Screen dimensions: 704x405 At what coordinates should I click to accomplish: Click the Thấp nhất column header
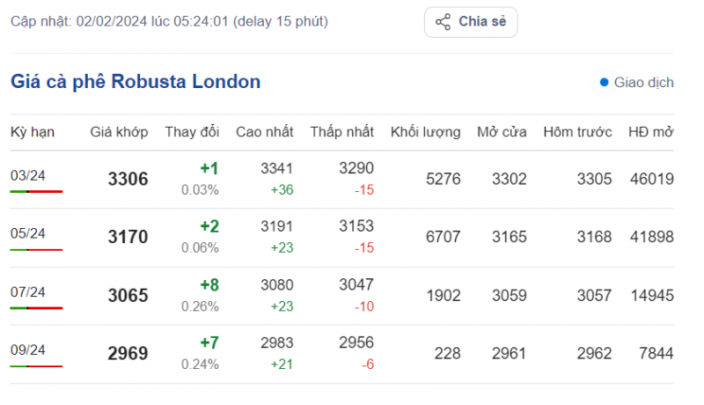pos(341,132)
